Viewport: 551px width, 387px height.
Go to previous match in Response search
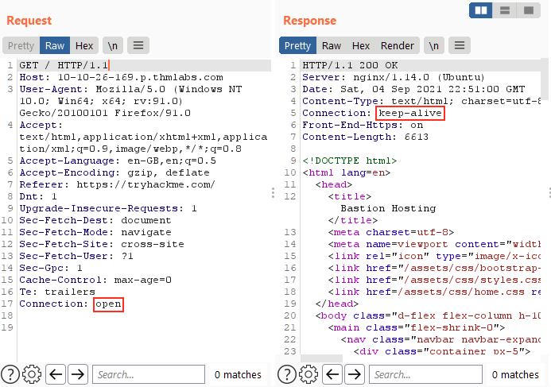pos(332,374)
